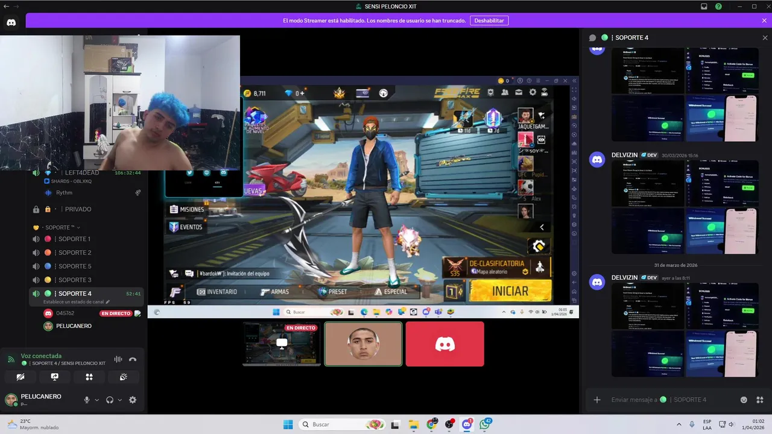
Task: Click the DE-CLASIFICATORIA mode selector in game
Action: pos(496,268)
